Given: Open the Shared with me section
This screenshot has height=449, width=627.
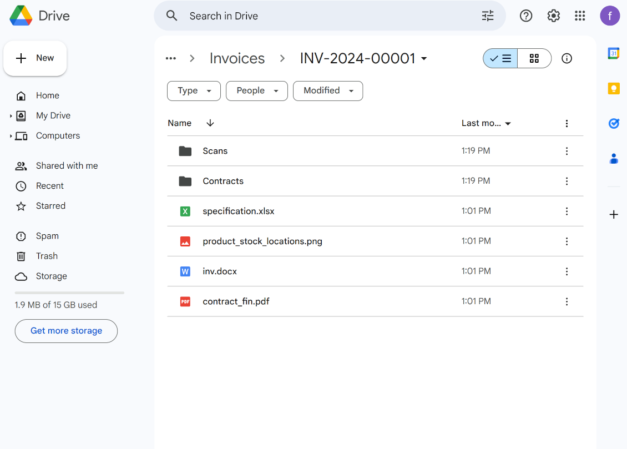Looking at the screenshot, I should [67, 166].
